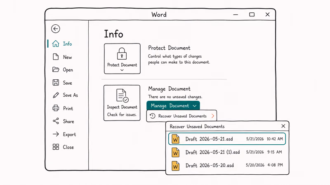Select the Share label in the sidebar
This screenshot has height=185, width=330.
point(68,121)
